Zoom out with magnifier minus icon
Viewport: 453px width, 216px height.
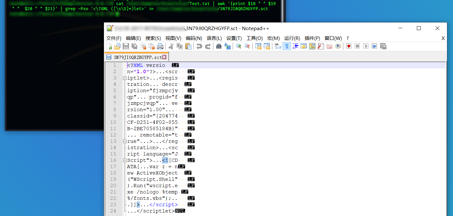click(247, 46)
